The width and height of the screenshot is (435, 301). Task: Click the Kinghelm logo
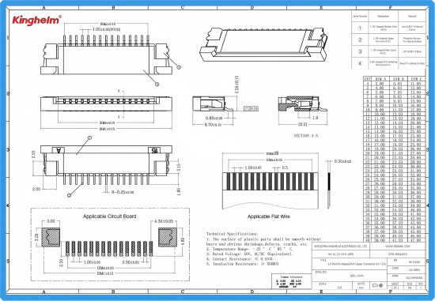click(36, 21)
